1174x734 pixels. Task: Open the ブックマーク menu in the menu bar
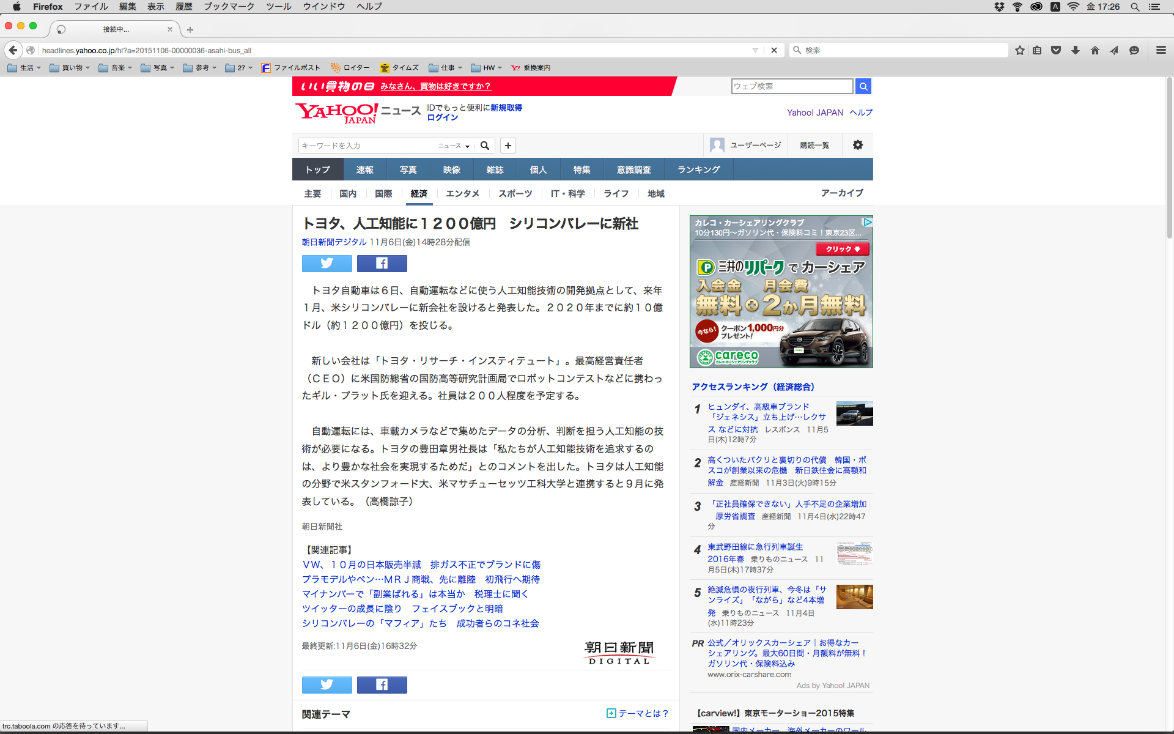click(229, 7)
